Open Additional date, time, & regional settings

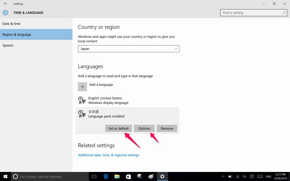(108, 155)
